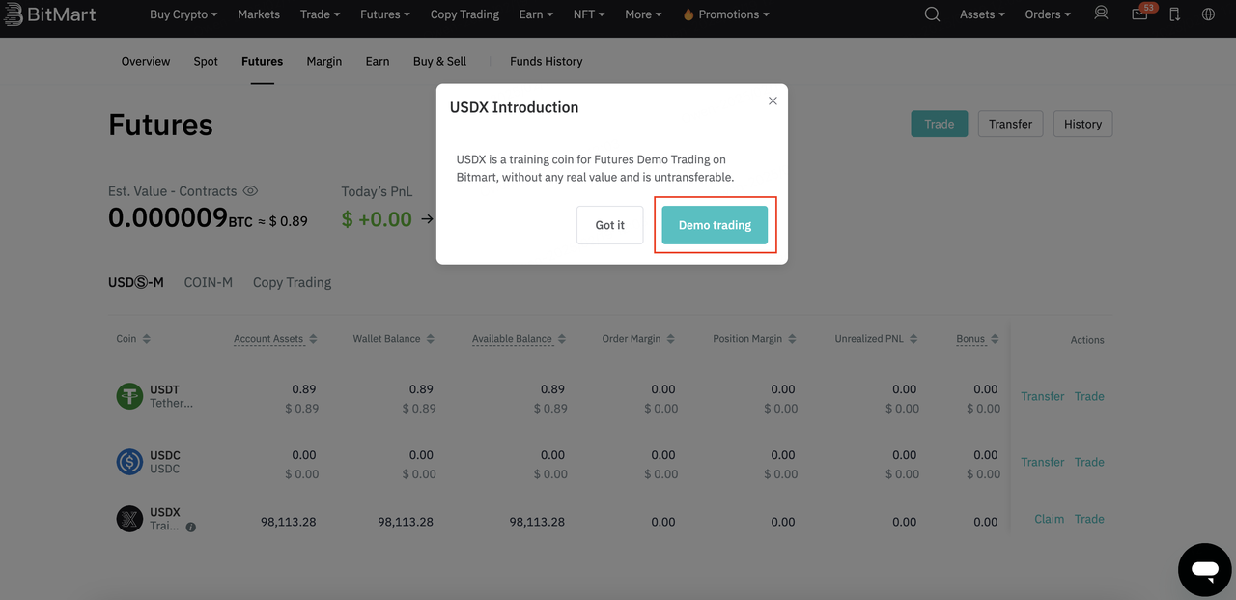This screenshot has width=1236, height=600.
Task: Click the Got it button
Action: 609,225
